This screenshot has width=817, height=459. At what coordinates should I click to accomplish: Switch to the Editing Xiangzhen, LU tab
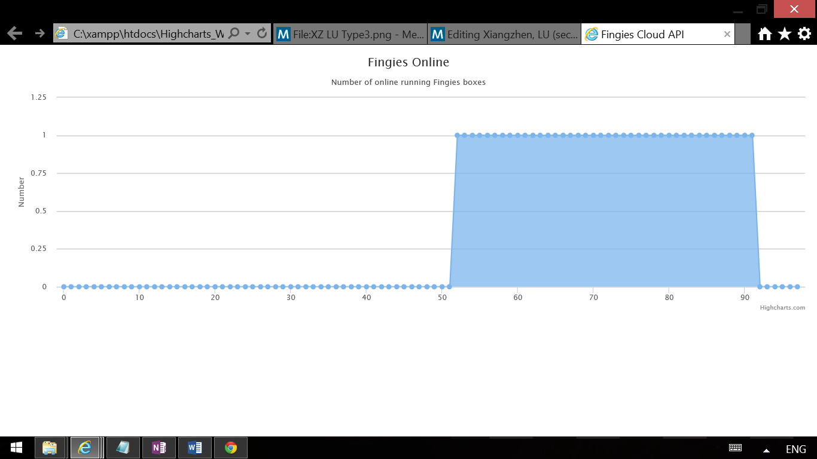504,34
